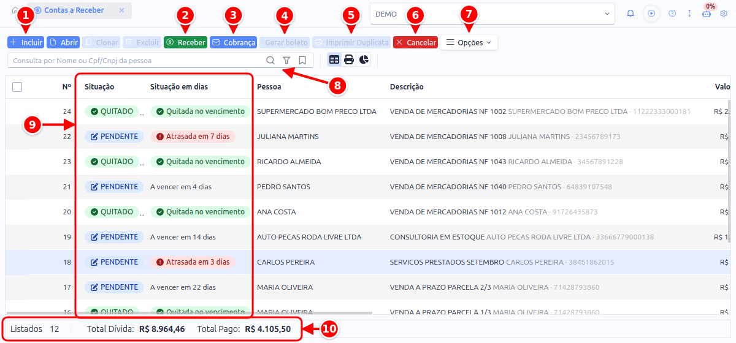
Task: Click the Listados 12 count in footer
Action: [x=35, y=329]
